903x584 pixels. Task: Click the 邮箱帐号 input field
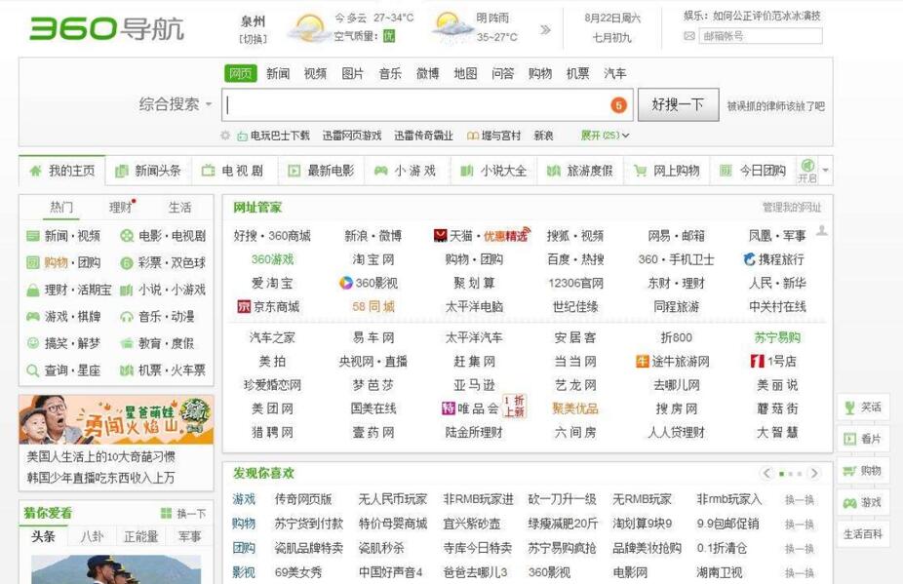[x=761, y=36]
